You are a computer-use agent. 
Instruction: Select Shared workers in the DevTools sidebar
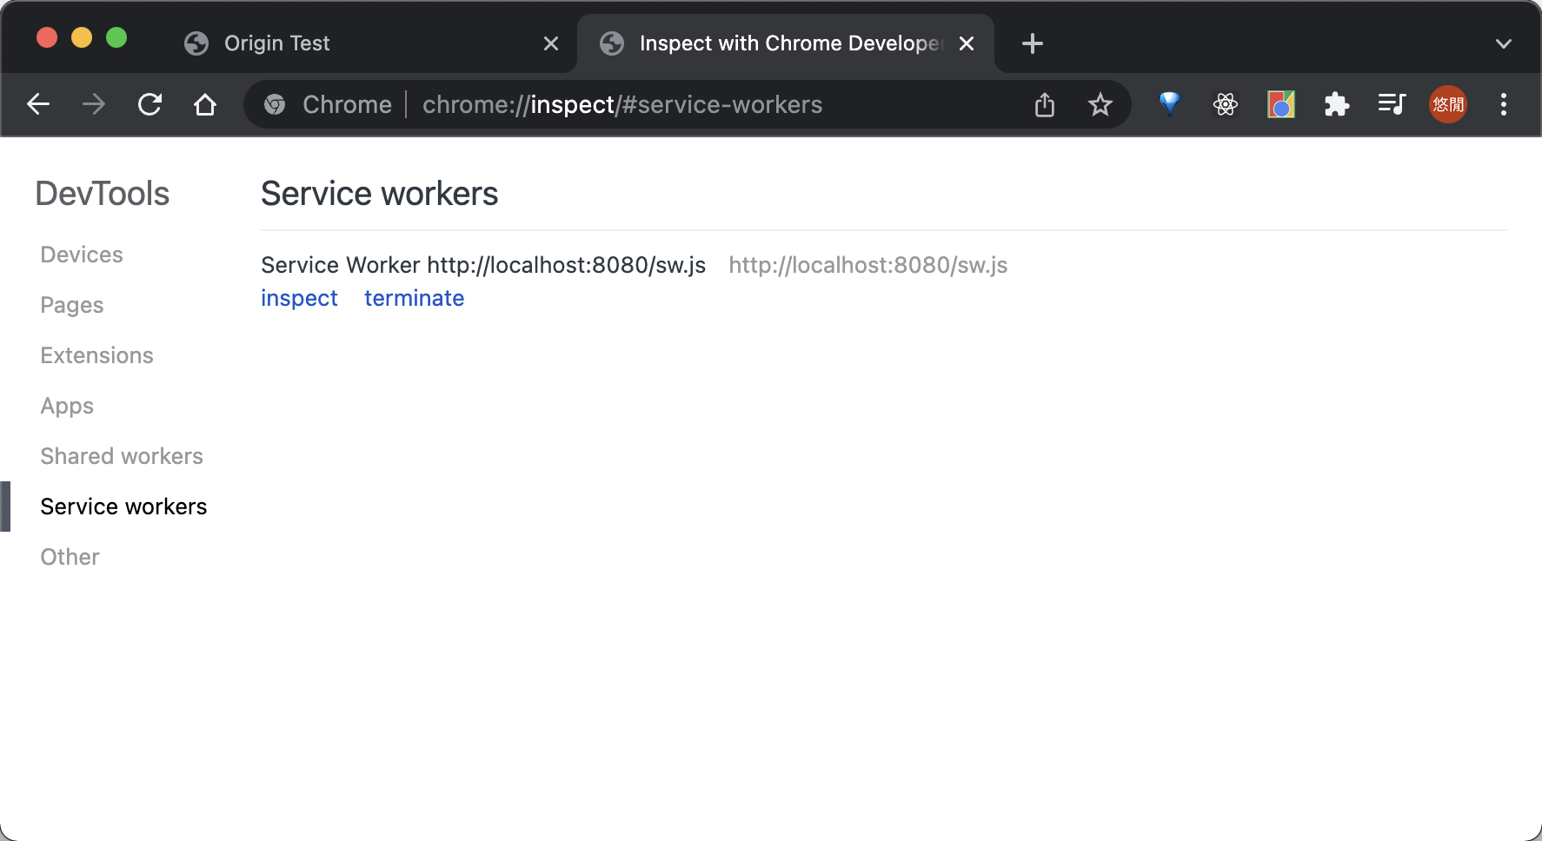point(121,455)
